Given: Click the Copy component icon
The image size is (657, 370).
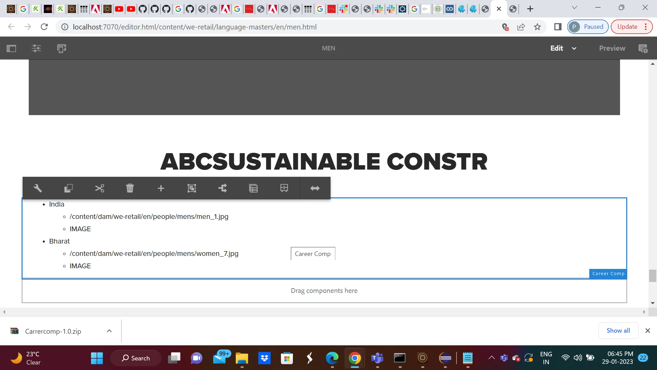Looking at the screenshot, I should coord(68,188).
